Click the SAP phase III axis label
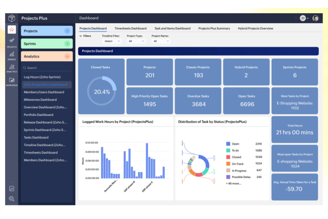The width and height of the screenshot is (328, 219). coord(130,186)
